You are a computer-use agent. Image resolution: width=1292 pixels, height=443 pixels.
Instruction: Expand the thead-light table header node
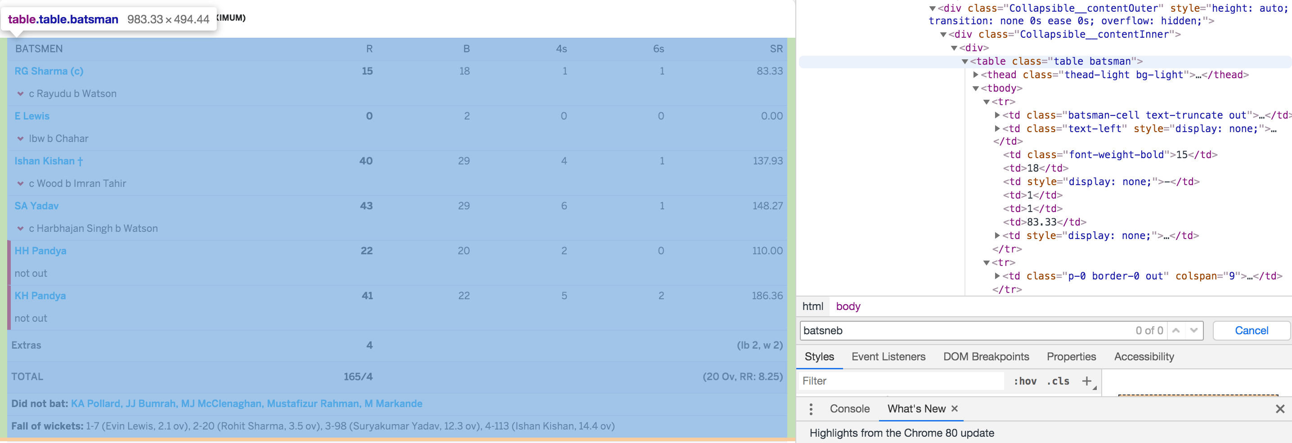click(976, 74)
